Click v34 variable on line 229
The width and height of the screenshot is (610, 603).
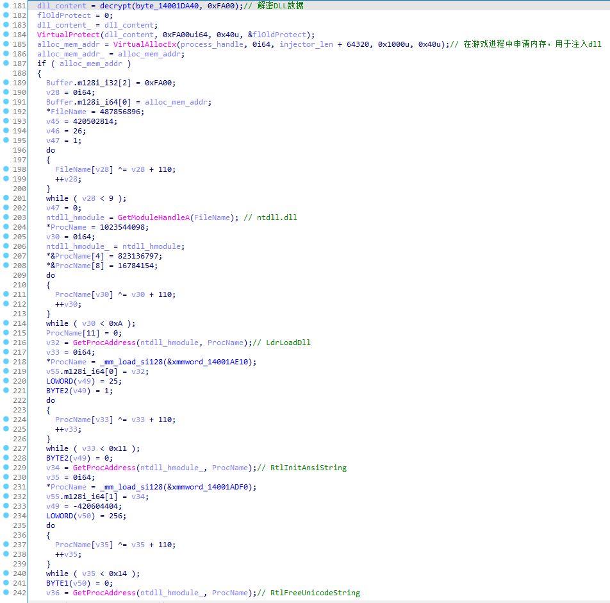[x=53, y=468]
